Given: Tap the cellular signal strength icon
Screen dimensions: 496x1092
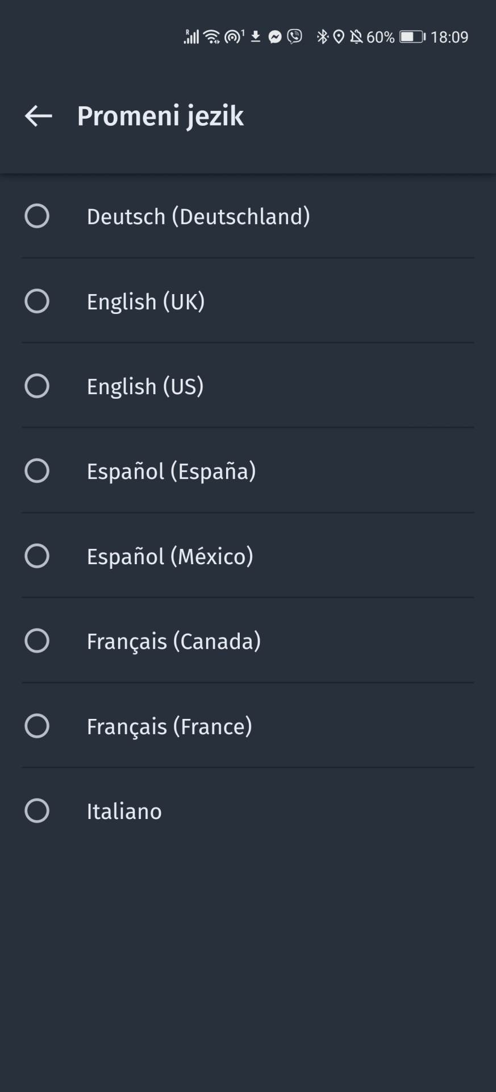Looking at the screenshot, I should 191,36.
